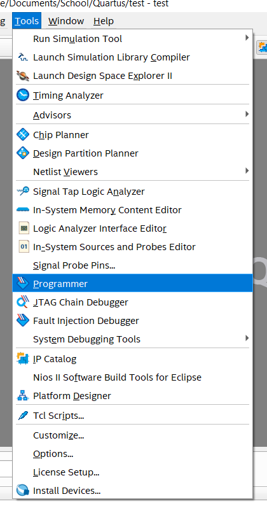
Task: Click the Logic Analyzer Interface Editor icon
Action: [x=24, y=228]
